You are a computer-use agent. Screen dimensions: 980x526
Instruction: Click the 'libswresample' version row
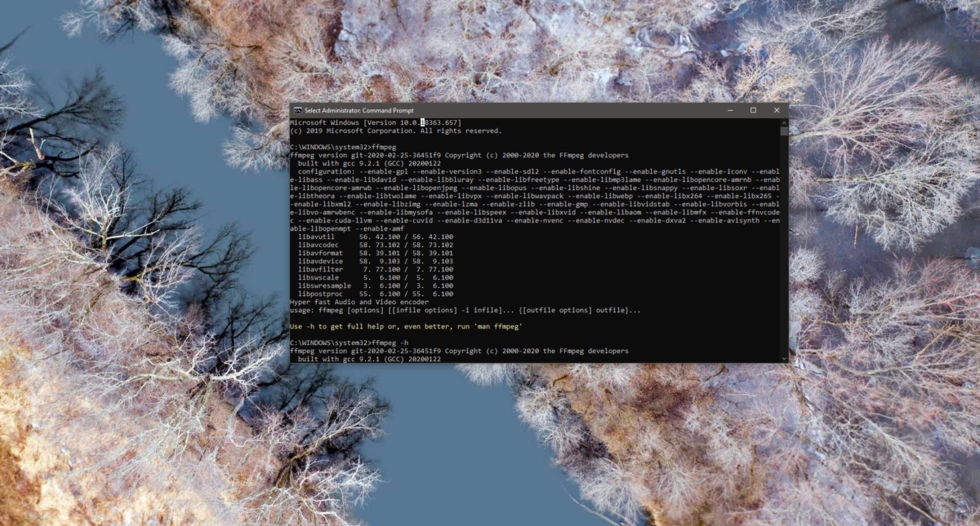pos(376,285)
